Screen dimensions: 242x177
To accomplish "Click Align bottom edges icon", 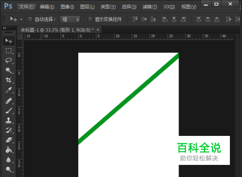I will (153, 19).
